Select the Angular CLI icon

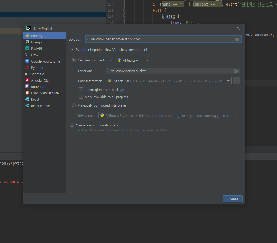27,80
